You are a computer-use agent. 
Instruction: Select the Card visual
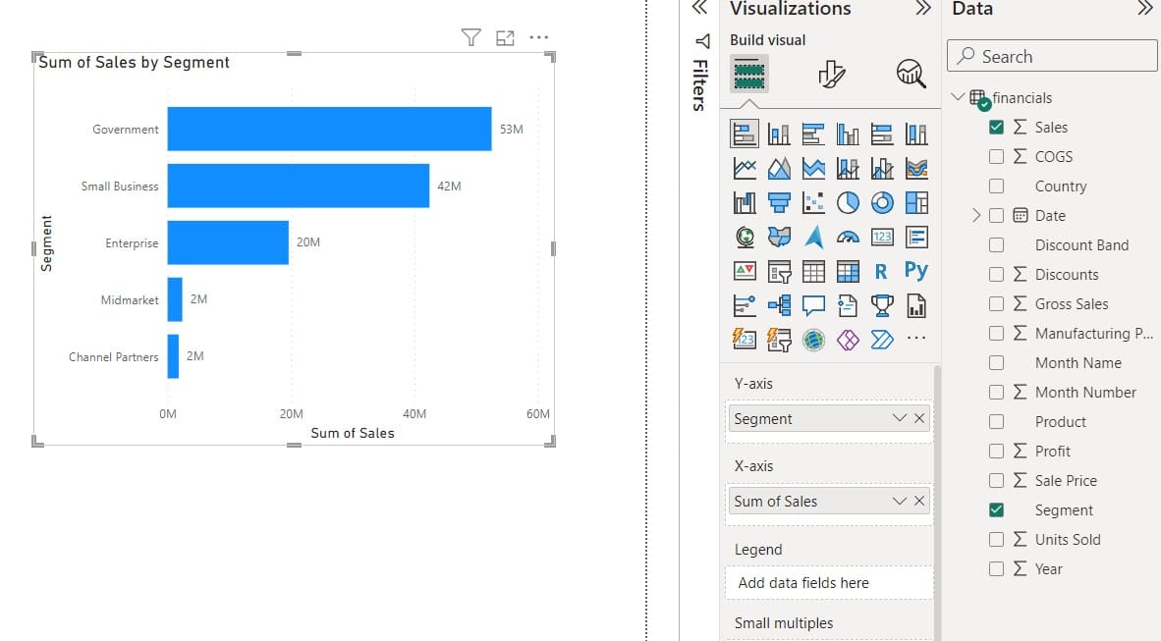[x=882, y=236]
